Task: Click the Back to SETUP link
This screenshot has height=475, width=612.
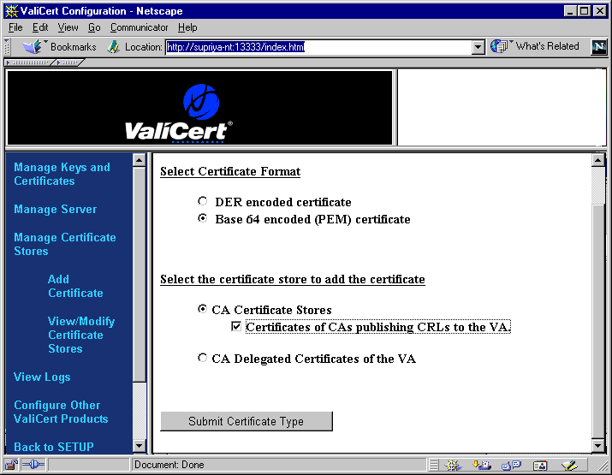Action: point(54,447)
